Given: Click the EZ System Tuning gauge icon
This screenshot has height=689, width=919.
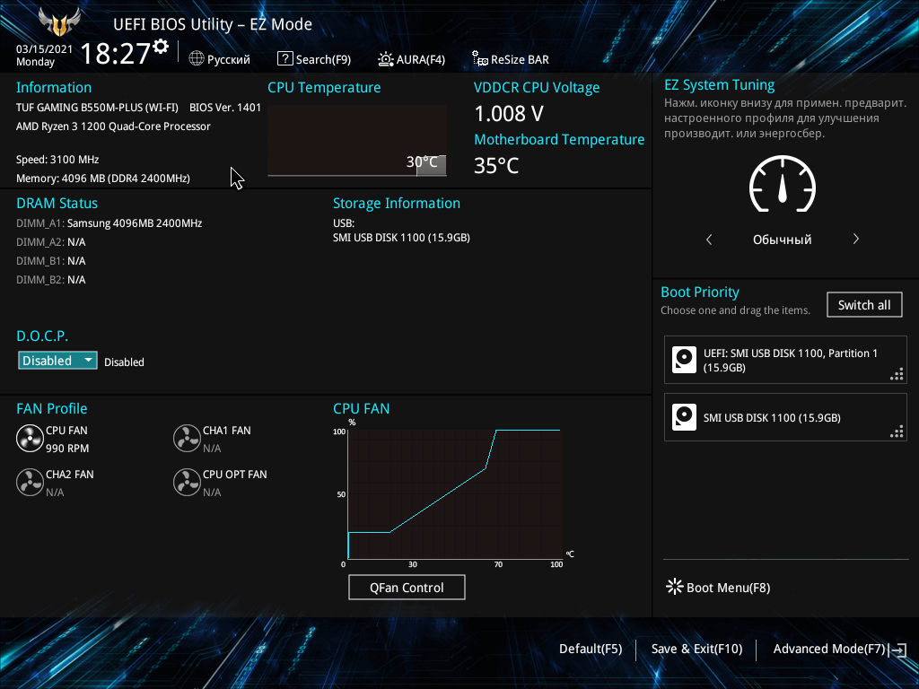Looking at the screenshot, I should [x=783, y=184].
